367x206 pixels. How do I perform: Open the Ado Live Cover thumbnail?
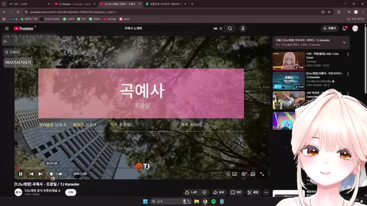288,61
